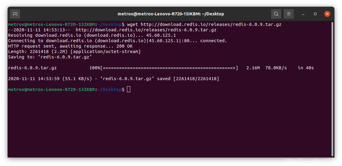Click the '78.0KB/s' speed value

276,68
